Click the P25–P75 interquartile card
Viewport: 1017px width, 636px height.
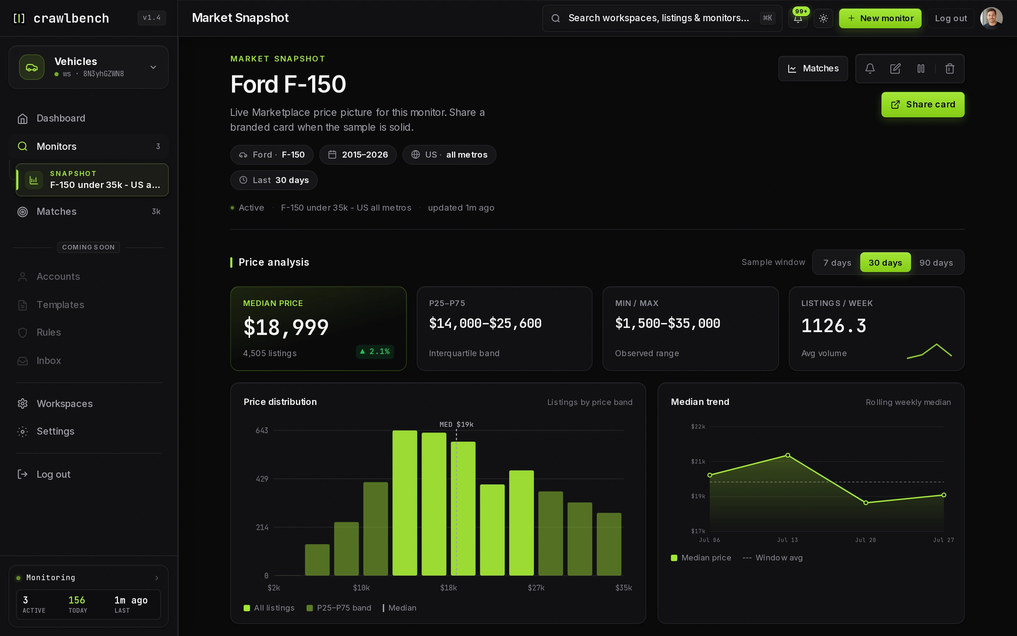pos(504,329)
